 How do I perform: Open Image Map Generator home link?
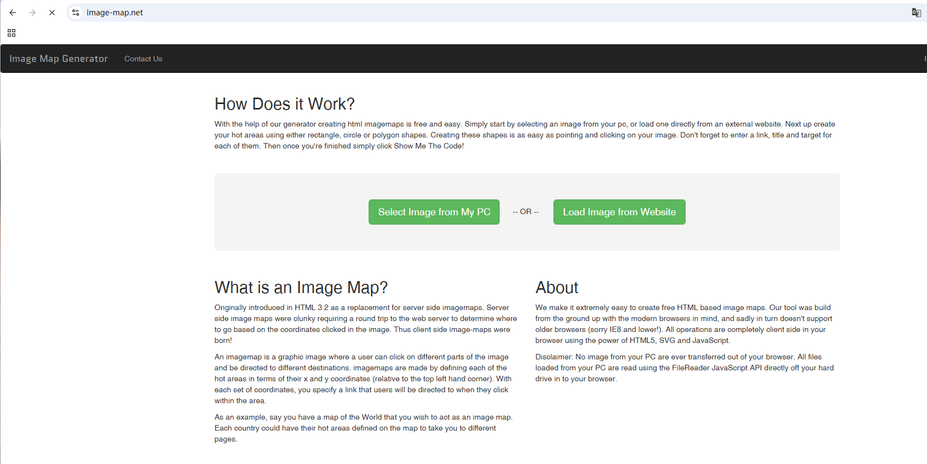(59, 59)
